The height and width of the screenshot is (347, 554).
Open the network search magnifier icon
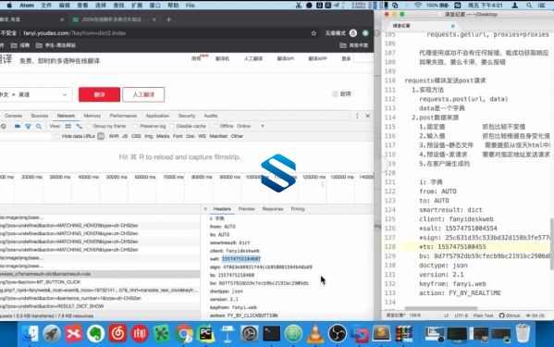point(39,126)
